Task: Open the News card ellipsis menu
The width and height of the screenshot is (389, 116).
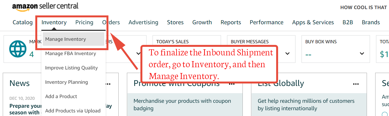Action: tap(108, 84)
